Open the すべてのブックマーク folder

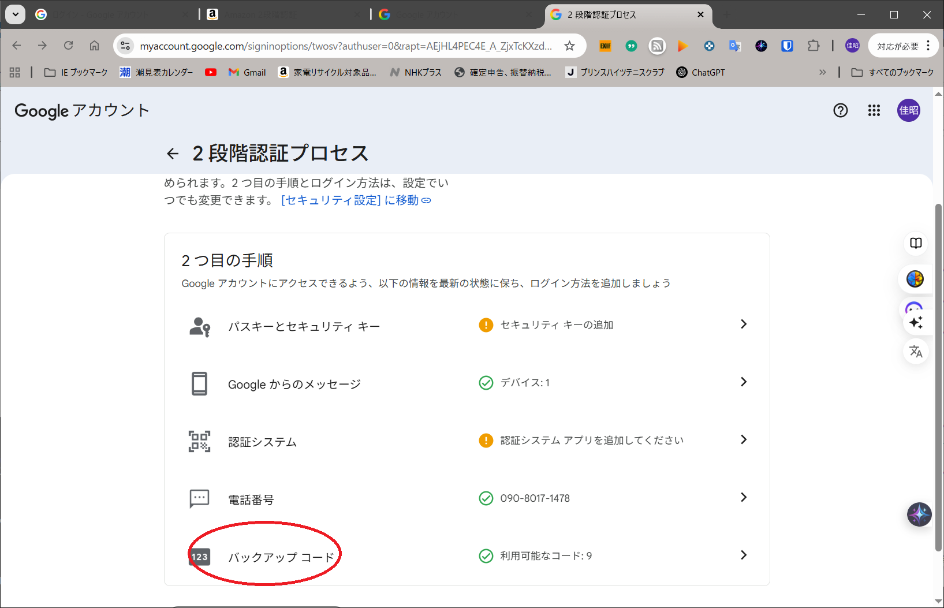pos(893,73)
